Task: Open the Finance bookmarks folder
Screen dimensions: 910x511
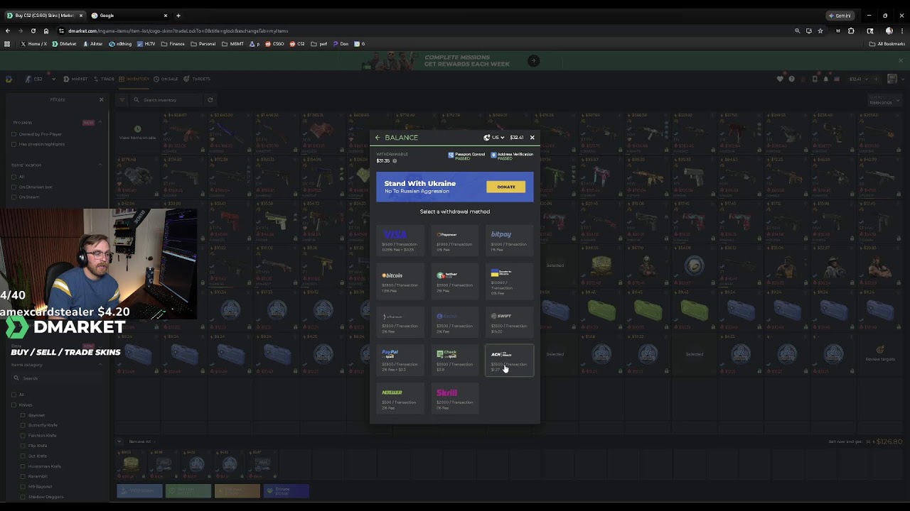Action: pyautogui.click(x=173, y=44)
